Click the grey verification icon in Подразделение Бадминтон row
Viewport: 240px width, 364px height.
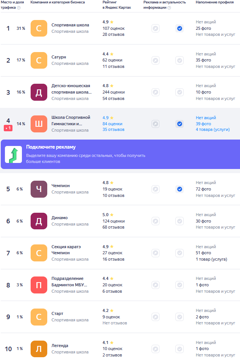tap(180, 285)
